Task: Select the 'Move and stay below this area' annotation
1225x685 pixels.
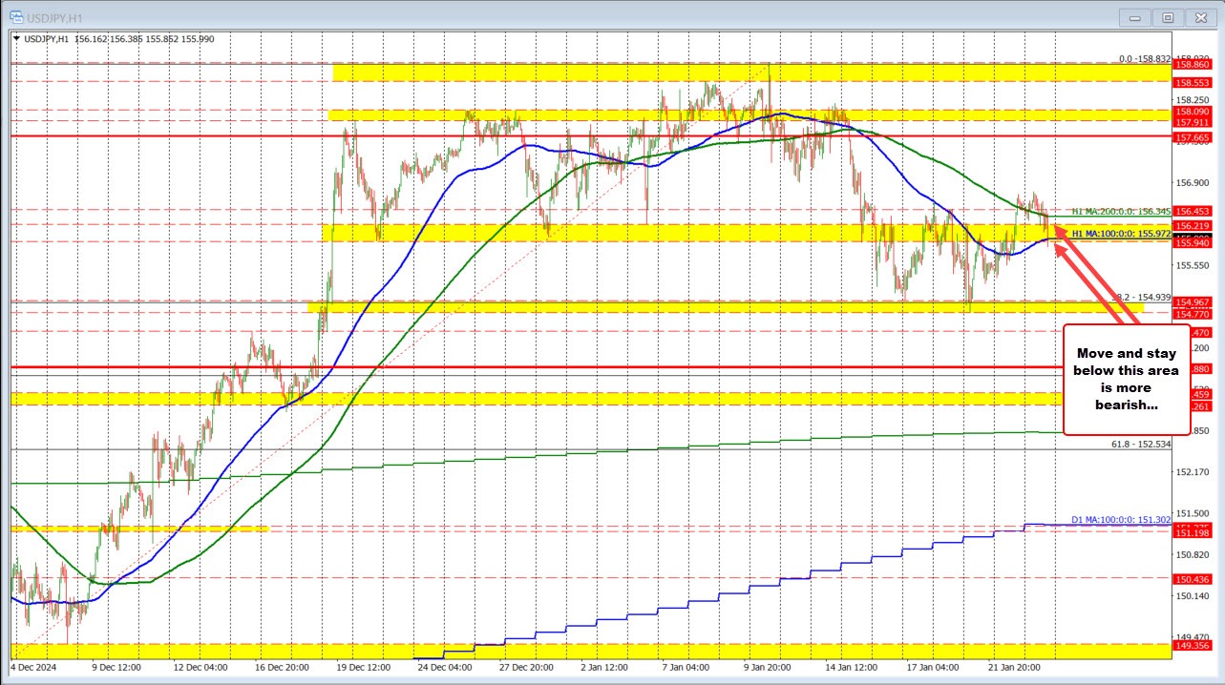Action: pos(1126,379)
